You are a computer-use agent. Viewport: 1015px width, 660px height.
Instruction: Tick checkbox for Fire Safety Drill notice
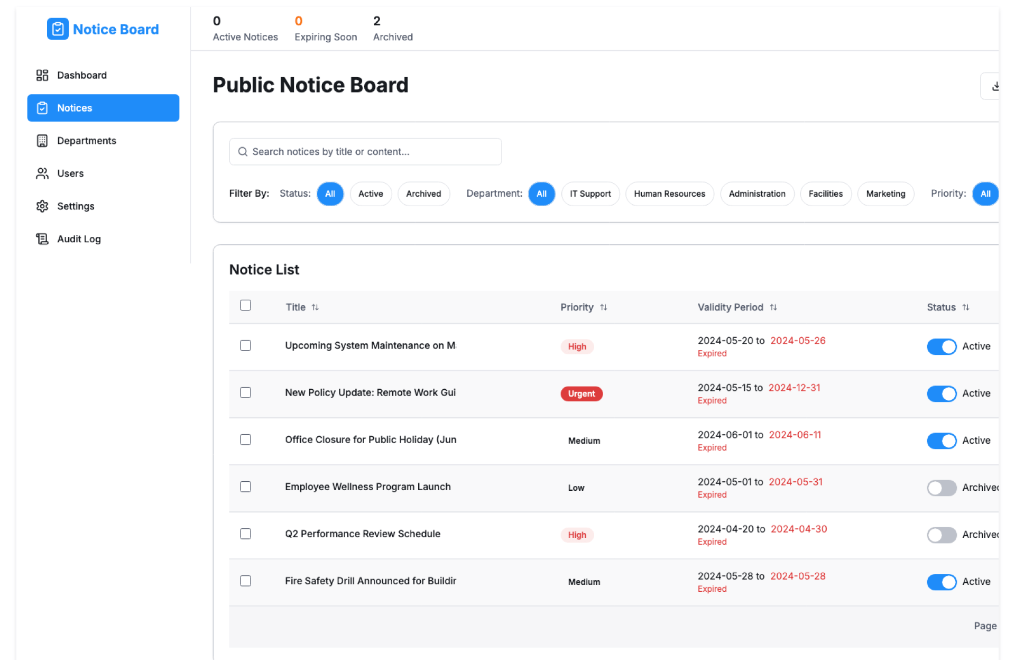point(245,581)
